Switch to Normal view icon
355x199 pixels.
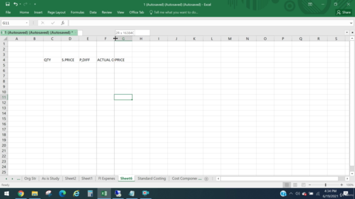tap(287, 185)
